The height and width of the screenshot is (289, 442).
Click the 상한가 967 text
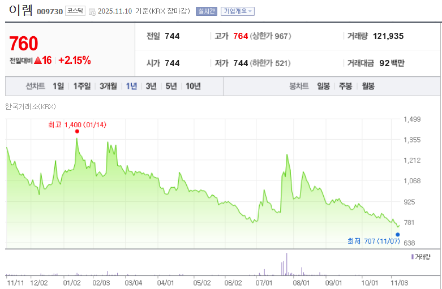[x=271, y=36]
